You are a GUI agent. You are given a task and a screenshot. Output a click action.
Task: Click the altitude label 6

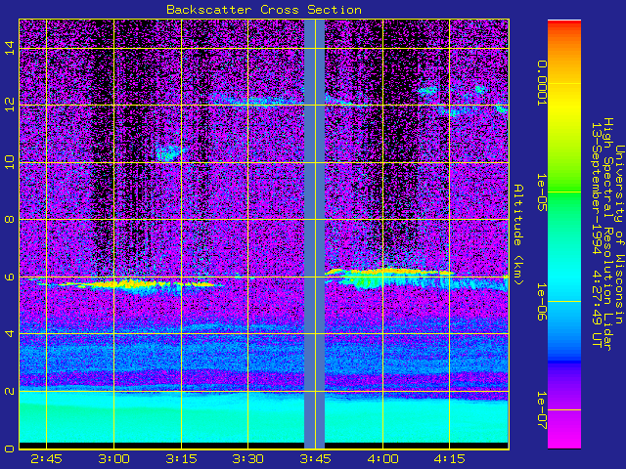(x=10, y=277)
